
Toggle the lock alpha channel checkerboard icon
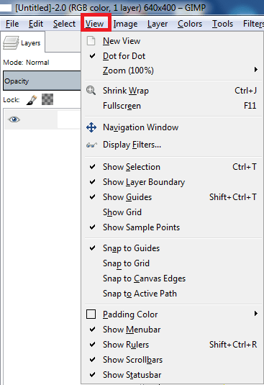(x=47, y=99)
